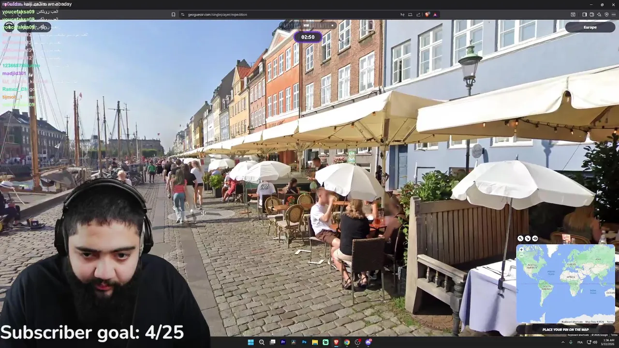Image resolution: width=619 pixels, height=348 pixels.
Task: Click the chat username youcefaksa09 at the top
Action: click(18, 12)
